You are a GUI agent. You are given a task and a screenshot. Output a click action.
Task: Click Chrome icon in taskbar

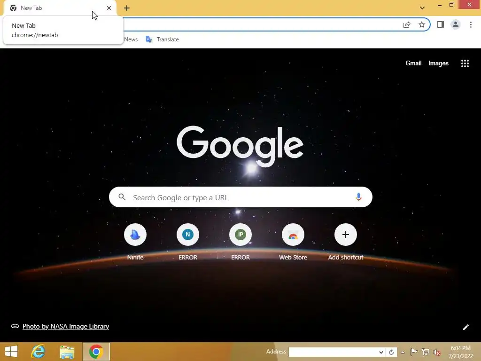[x=96, y=352]
